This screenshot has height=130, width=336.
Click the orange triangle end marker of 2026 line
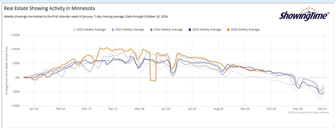[263, 70]
